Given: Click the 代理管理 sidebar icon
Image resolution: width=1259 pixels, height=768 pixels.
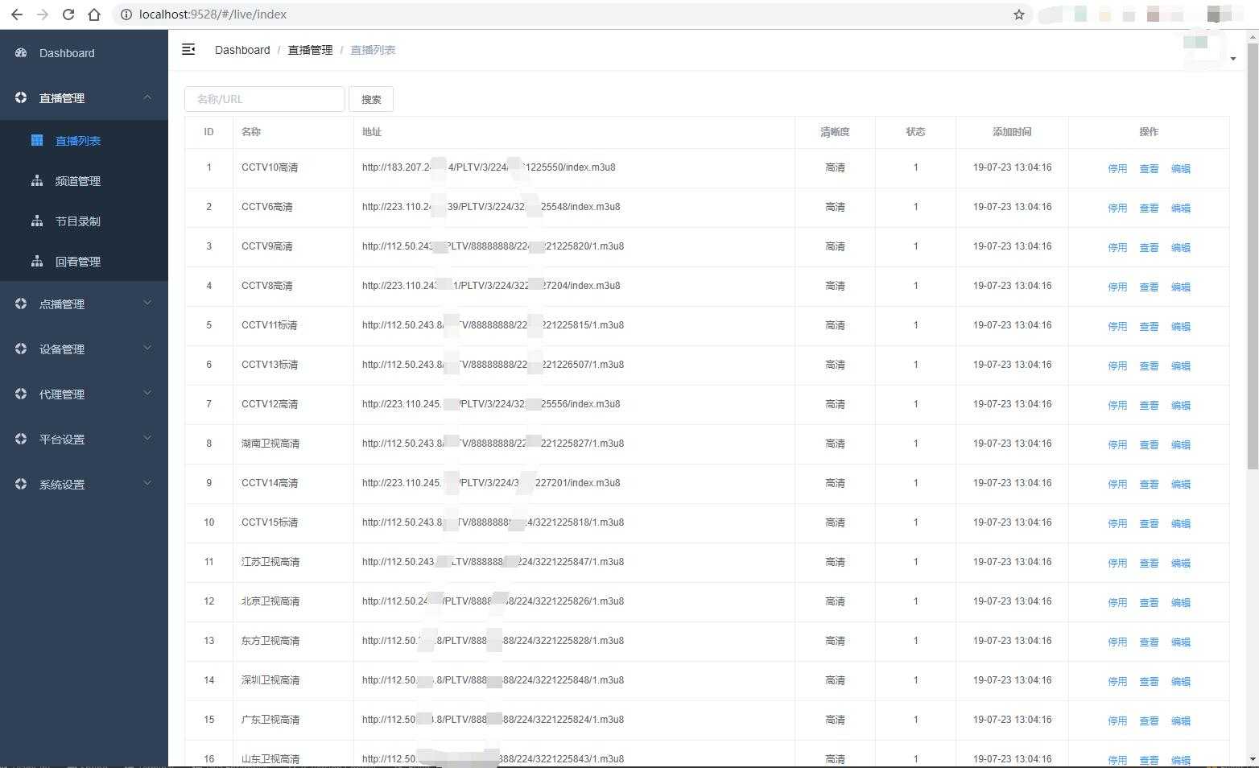Looking at the screenshot, I should 21,394.
